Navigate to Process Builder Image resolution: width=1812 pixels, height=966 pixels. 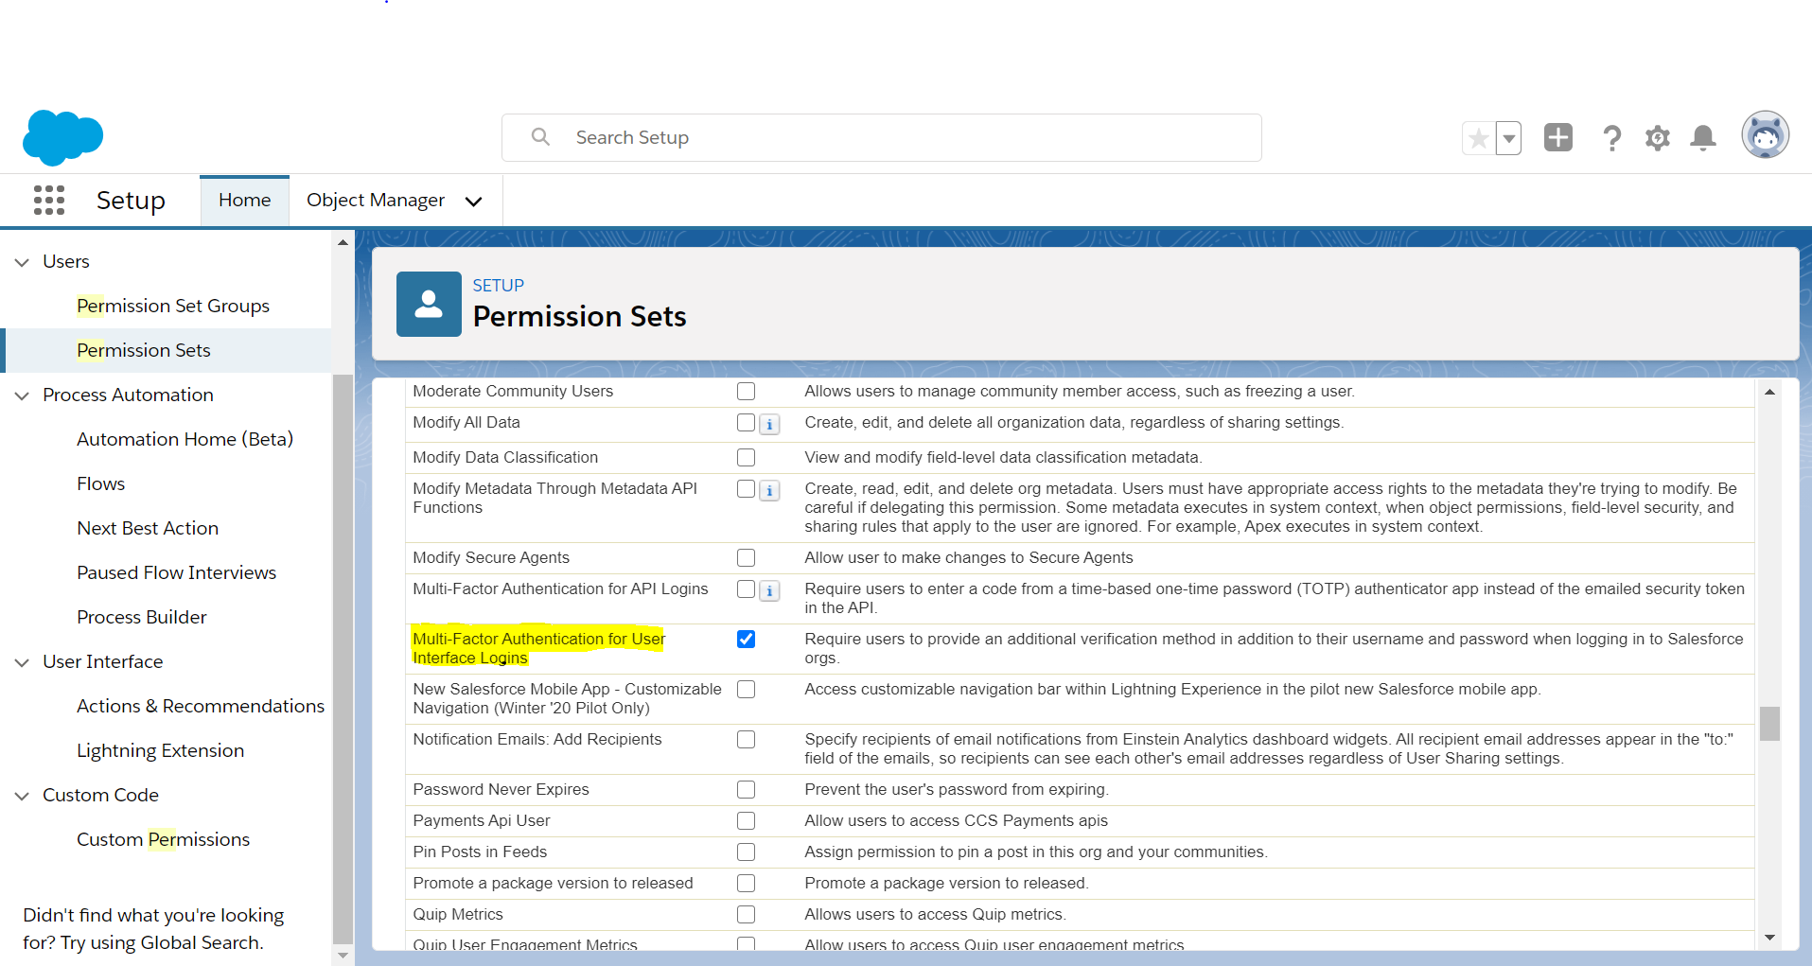[x=141, y=616]
